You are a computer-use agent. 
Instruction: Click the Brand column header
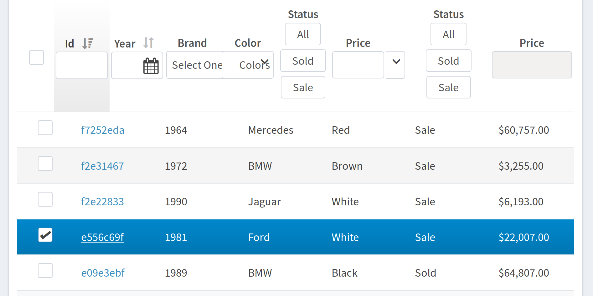click(192, 43)
